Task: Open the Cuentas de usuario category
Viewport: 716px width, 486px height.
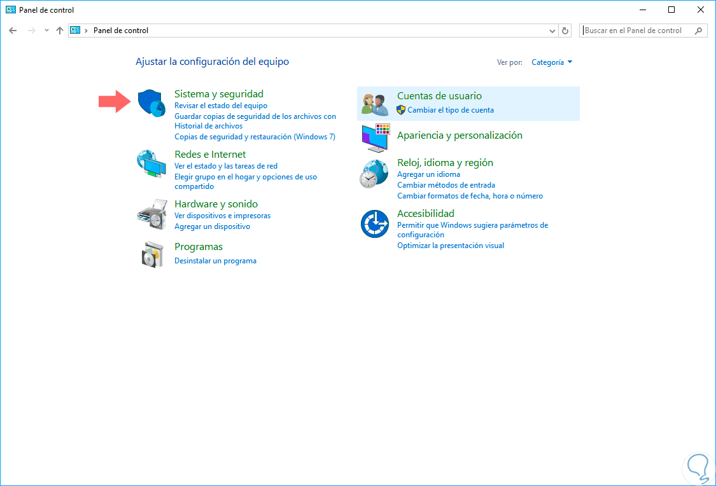Action: click(439, 96)
